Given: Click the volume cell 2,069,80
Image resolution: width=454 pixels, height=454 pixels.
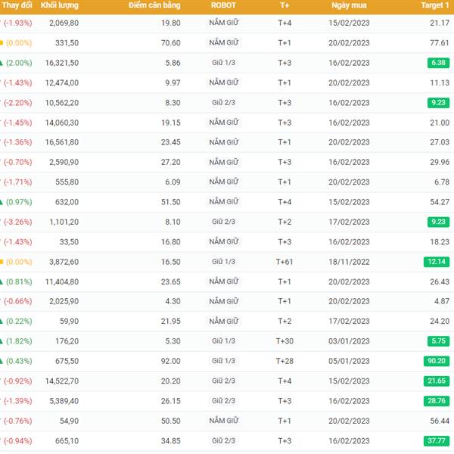Looking at the screenshot, I should (x=64, y=23).
